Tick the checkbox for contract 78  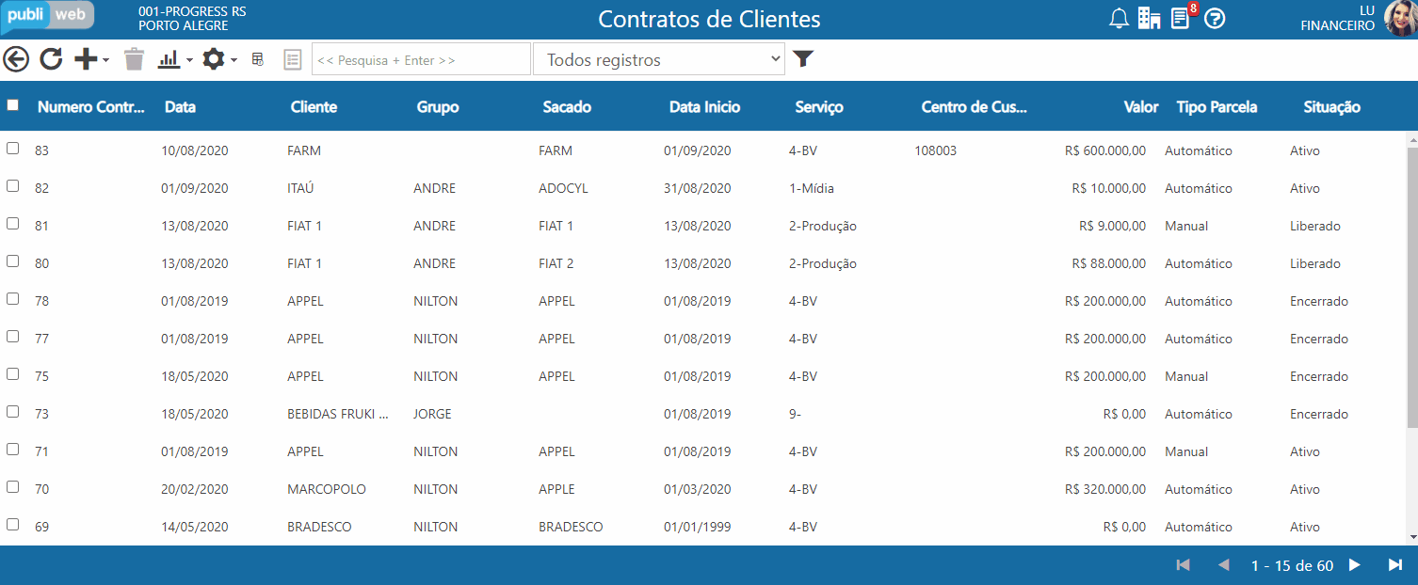[12, 299]
